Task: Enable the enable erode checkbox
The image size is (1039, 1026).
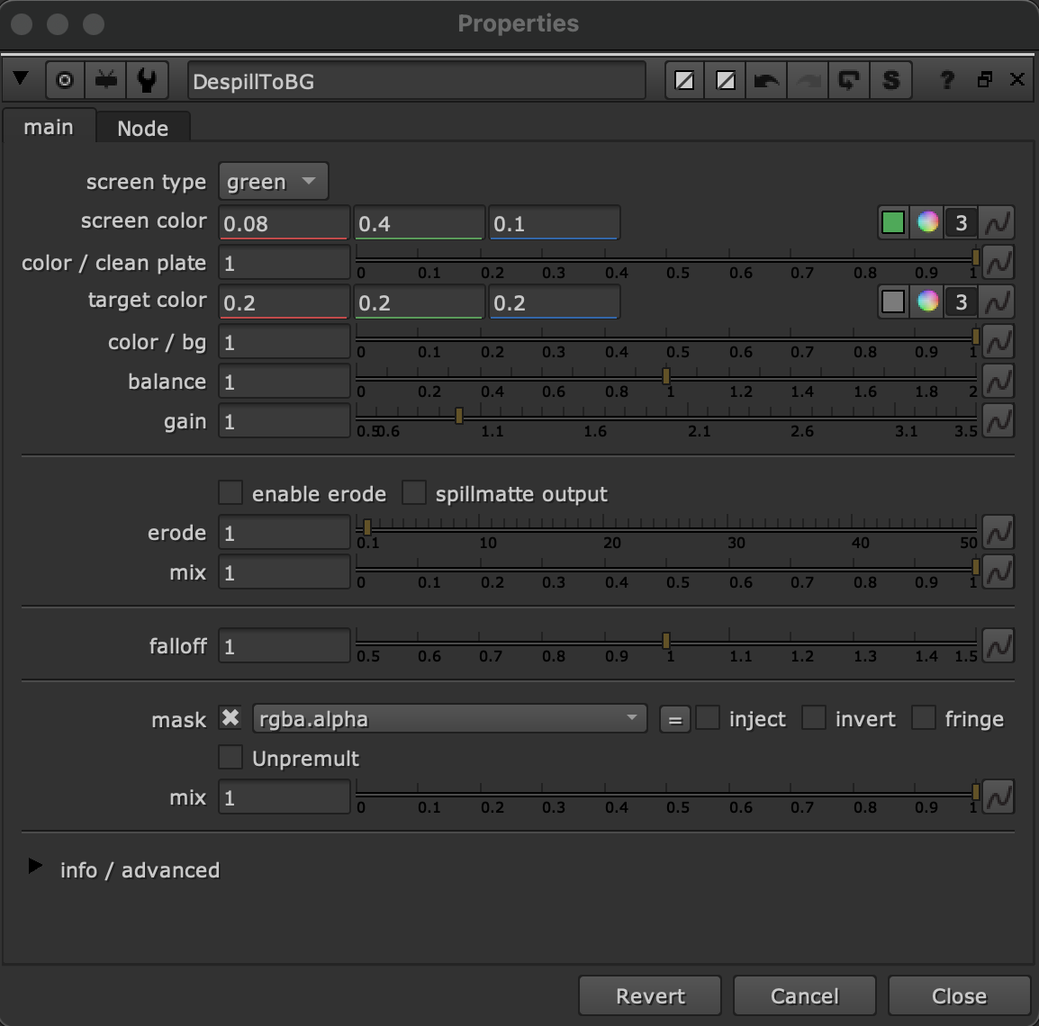Action: [231, 493]
